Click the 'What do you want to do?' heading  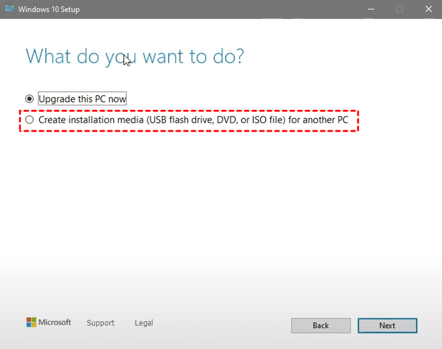(135, 57)
